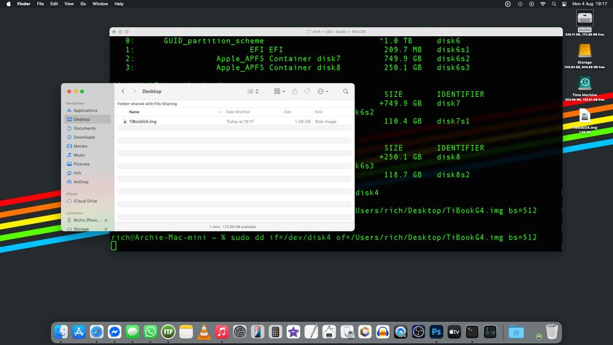Screen dimensions: 613x345
Task: Open Messenger from the Dock
Action: [x=115, y=332]
